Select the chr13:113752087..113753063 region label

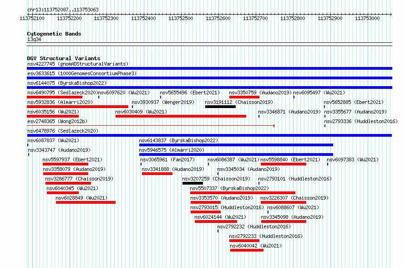pyautogui.click(x=63, y=10)
